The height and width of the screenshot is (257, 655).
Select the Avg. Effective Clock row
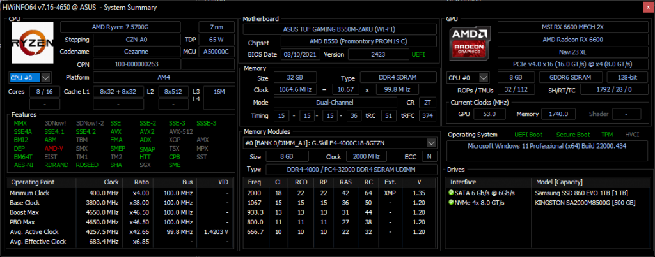(120, 242)
